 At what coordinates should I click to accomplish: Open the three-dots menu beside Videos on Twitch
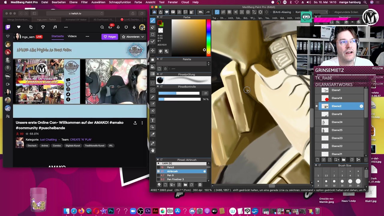coord(87,37)
